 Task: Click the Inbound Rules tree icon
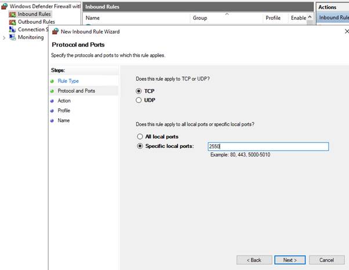tap(12, 14)
